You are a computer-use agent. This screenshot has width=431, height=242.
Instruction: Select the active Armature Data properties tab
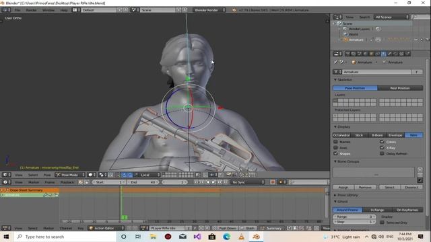[x=383, y=54]
